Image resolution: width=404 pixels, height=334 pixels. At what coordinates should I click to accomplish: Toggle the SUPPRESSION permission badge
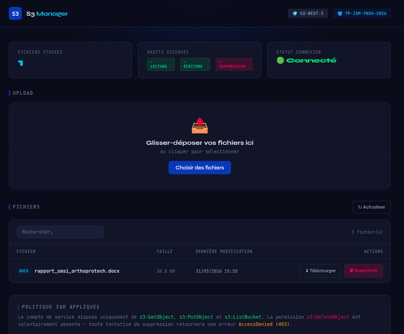234,64
